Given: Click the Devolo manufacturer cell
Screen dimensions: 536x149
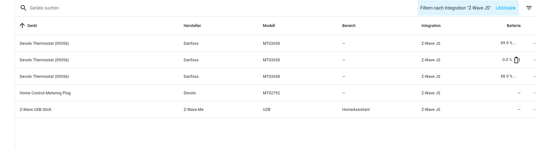Looking at the screenshot, I should (190, 93).
